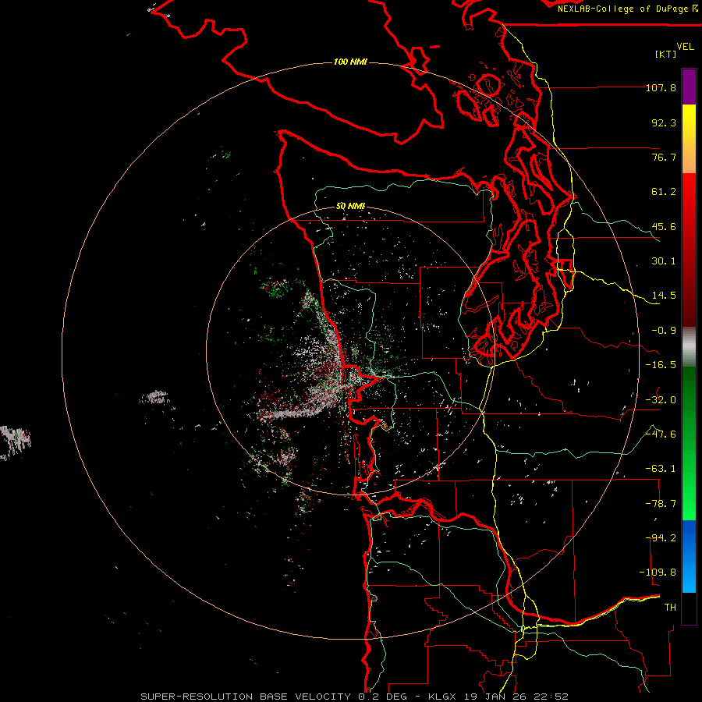
Task: Click the -63.1 velocity scale value
Action: pos(661,469)
